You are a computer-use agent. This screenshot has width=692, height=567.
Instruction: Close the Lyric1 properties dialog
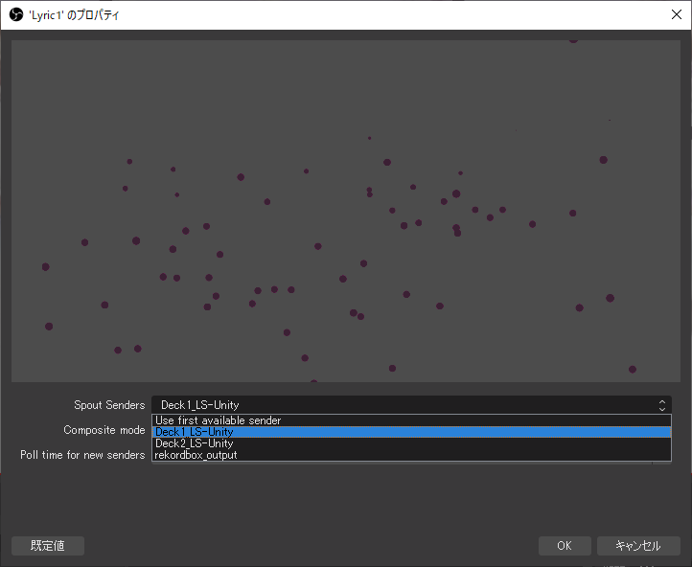676,14
